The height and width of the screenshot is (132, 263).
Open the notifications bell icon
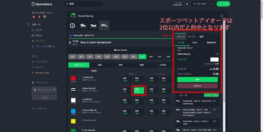tap(213, 4)
